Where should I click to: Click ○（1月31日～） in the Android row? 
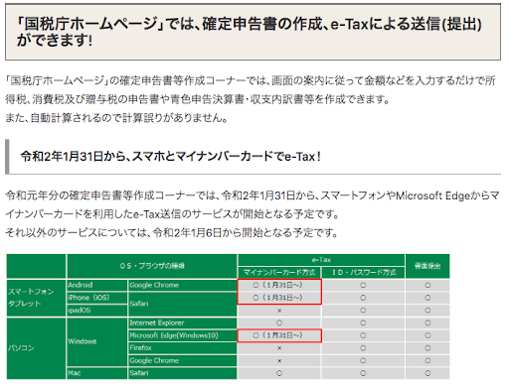pos(279,285)
